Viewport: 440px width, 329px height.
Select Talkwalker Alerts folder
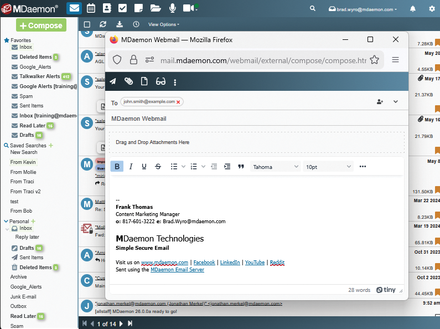[x=41, y=76]
